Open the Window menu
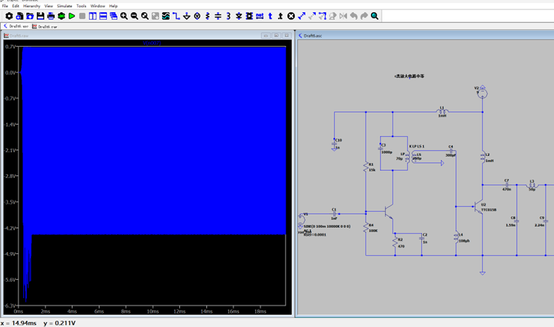Image resolution: width=554 pixels, height=327 pixels. (97, 6)
